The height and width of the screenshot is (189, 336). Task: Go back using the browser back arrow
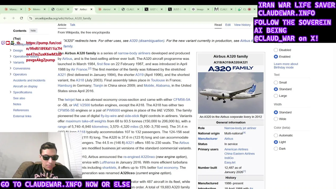(5, 18)
